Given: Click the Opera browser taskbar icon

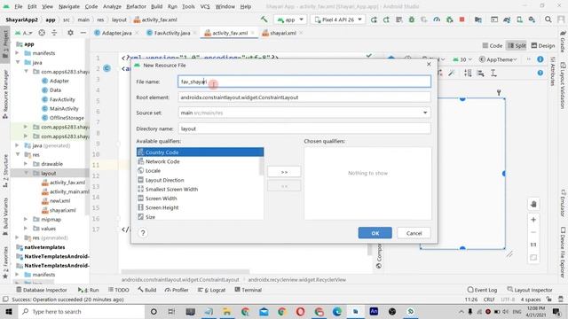Looking at the screenshot, I should pos(300,311).
